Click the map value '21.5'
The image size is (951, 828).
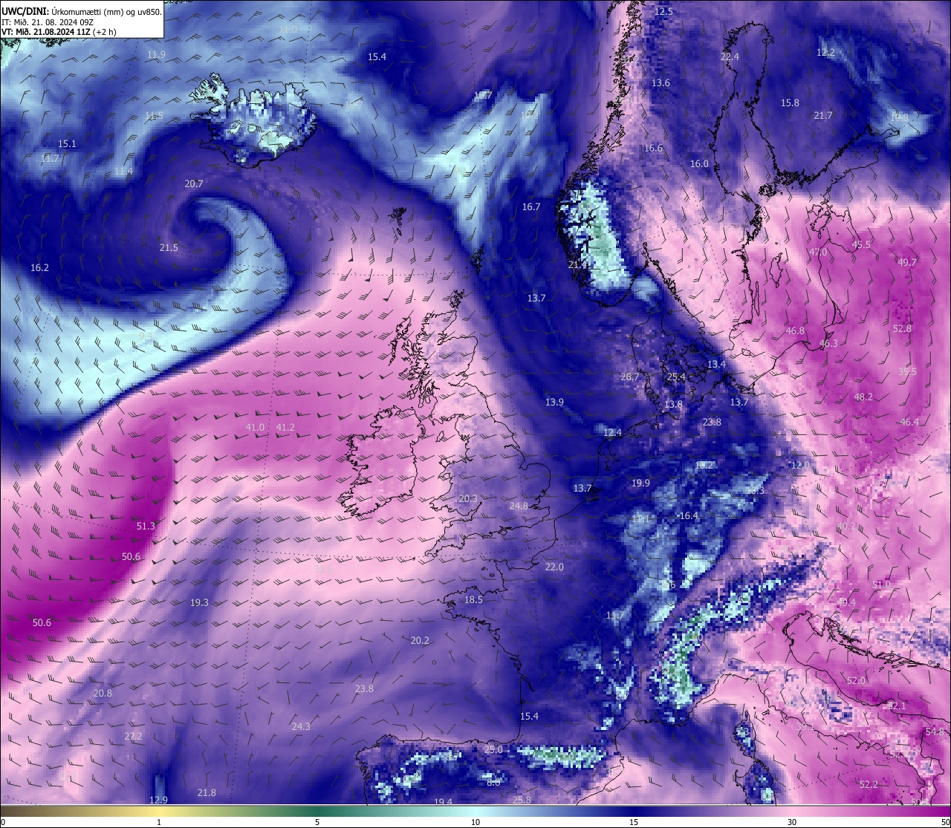point(169,248)
